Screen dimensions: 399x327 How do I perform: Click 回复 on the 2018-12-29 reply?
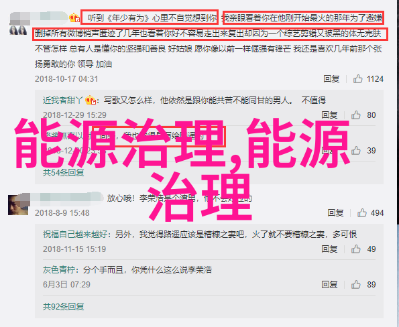pos(329,115)
